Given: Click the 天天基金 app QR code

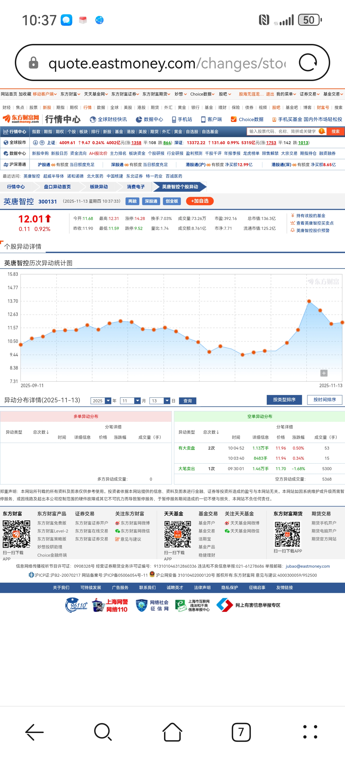Looking at the screenshot, I should click(177, 534).
